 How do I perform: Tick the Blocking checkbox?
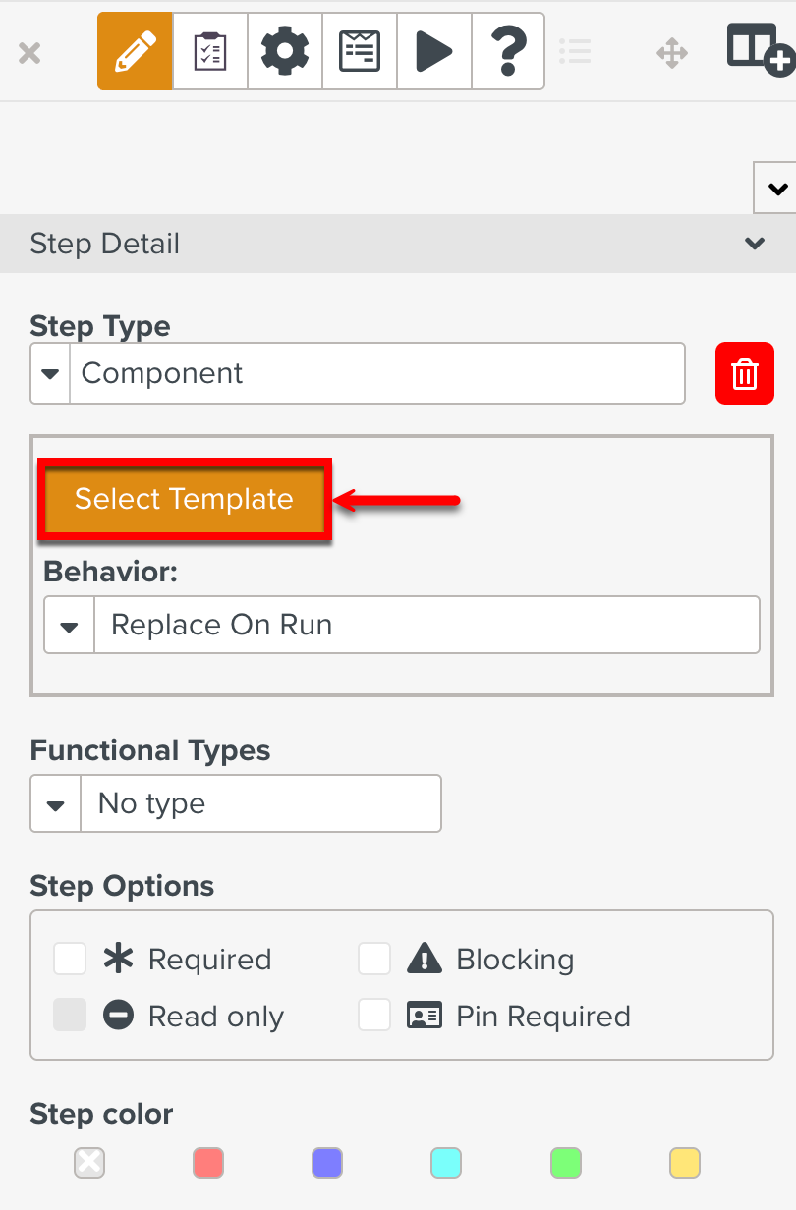pyautogui.click(x=374, y=959)
